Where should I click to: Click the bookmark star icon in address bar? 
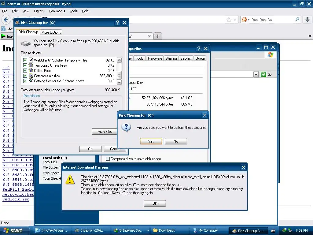(x=229, y=20)
